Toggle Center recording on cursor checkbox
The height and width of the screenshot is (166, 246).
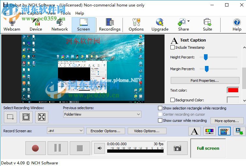pyautogui.click(x=160, y=114)
